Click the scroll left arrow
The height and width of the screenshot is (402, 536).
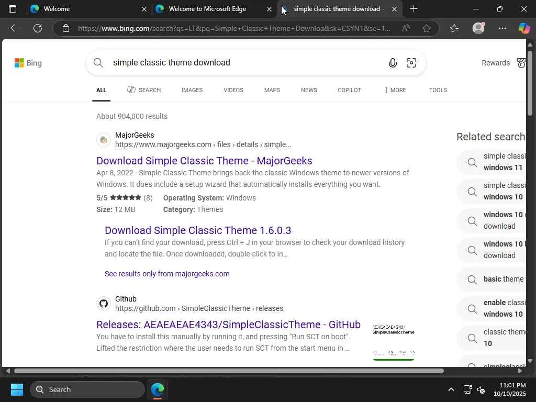(x=7, y=371)
